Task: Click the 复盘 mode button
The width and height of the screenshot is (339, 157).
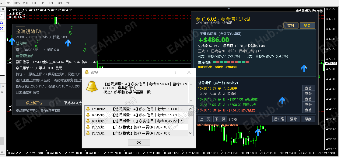Action: (307, 26)
